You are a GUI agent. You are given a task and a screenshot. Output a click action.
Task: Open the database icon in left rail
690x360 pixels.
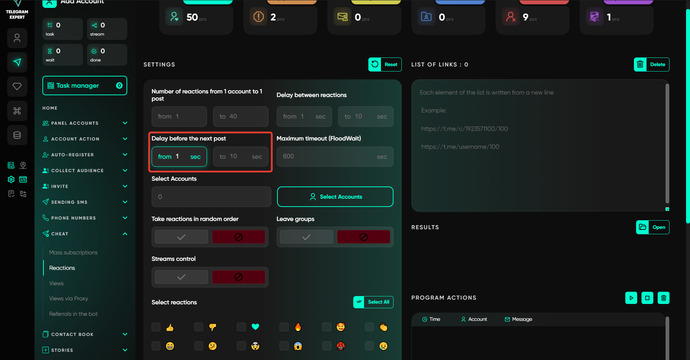(17, 135)
